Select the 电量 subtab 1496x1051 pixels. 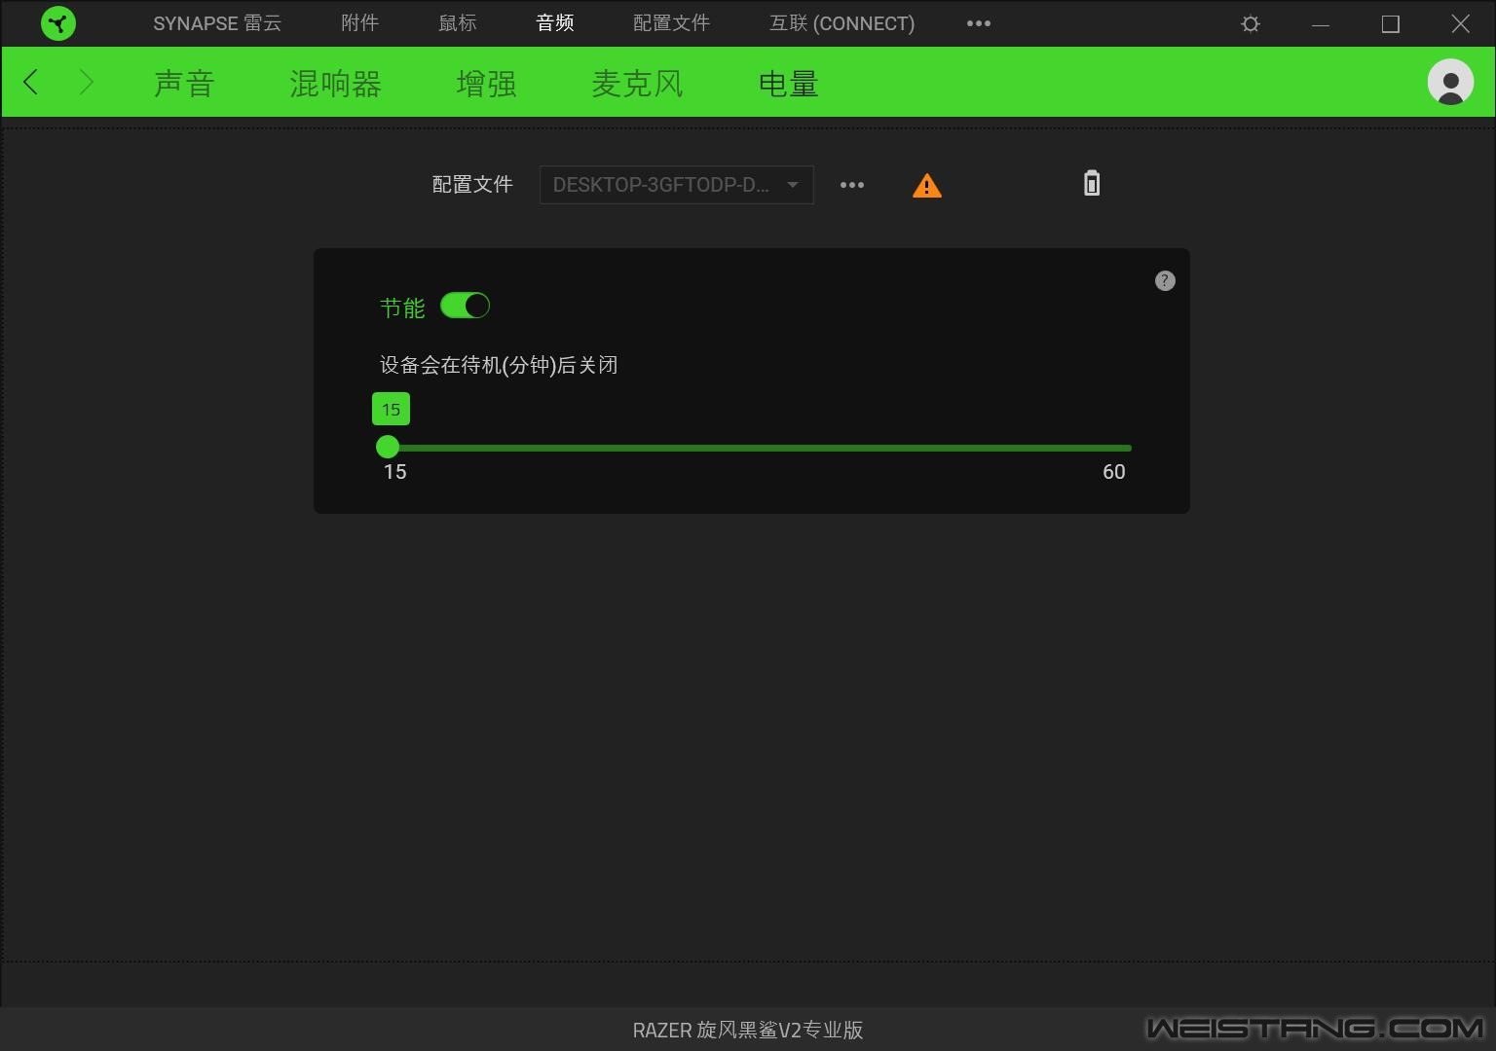[788, 84]
